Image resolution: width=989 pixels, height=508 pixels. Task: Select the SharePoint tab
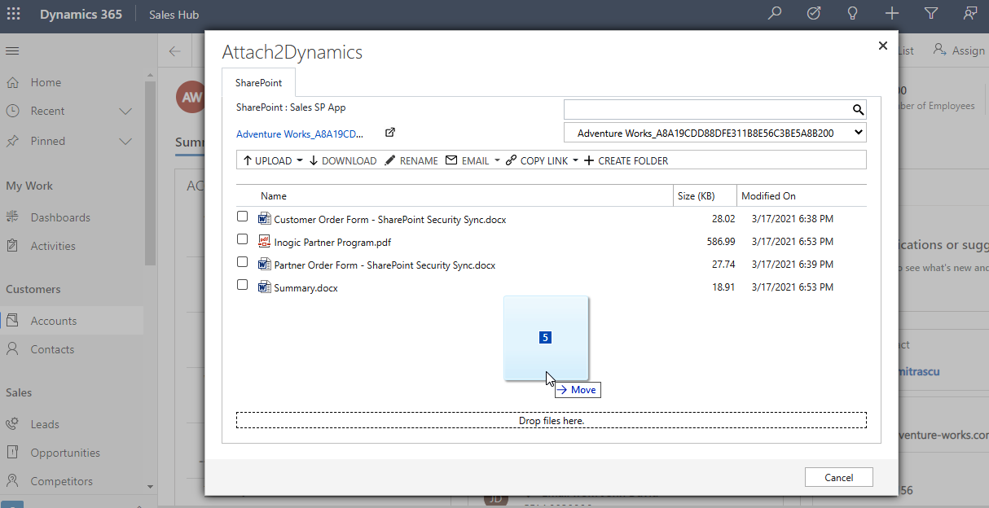coord(258,83)
